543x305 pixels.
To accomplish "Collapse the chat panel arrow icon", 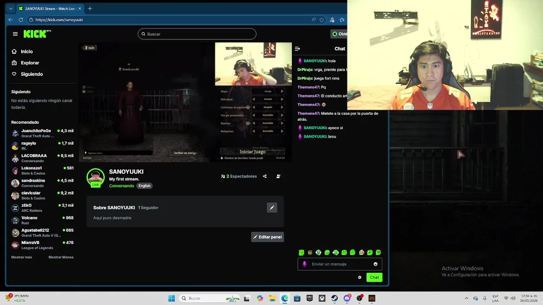I will pyautogui.click(x=297, y=49).
